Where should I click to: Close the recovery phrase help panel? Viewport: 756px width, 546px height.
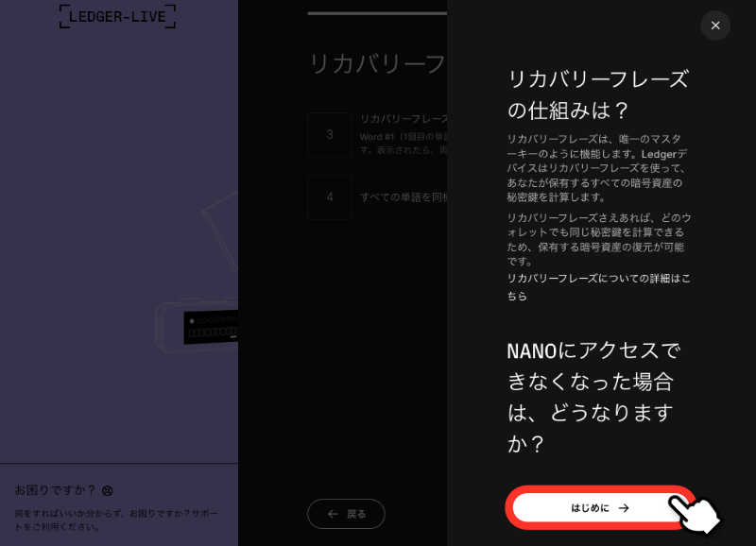point(715,26)
